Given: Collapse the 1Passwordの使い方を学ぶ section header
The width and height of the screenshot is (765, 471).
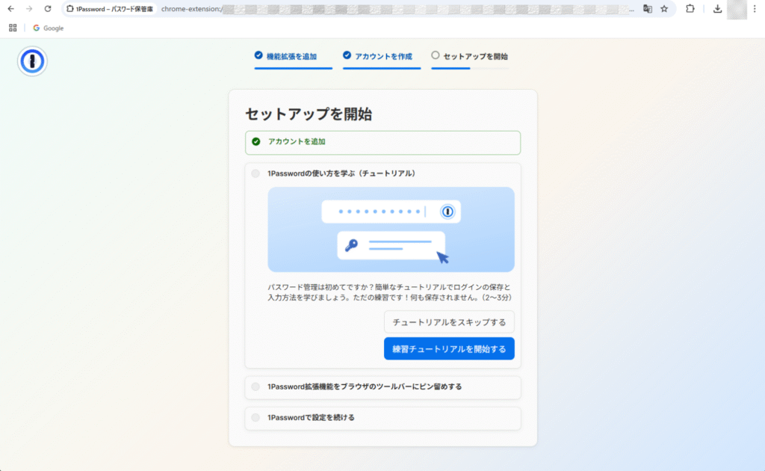Looking at the screenshot, I should (x=341, y=173).
